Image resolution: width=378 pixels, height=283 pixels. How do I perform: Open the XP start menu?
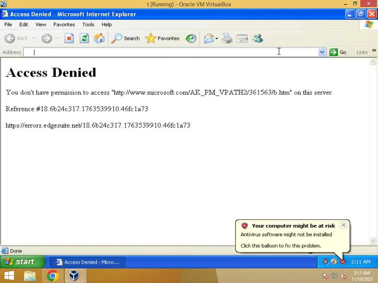(x=23, y=262)
